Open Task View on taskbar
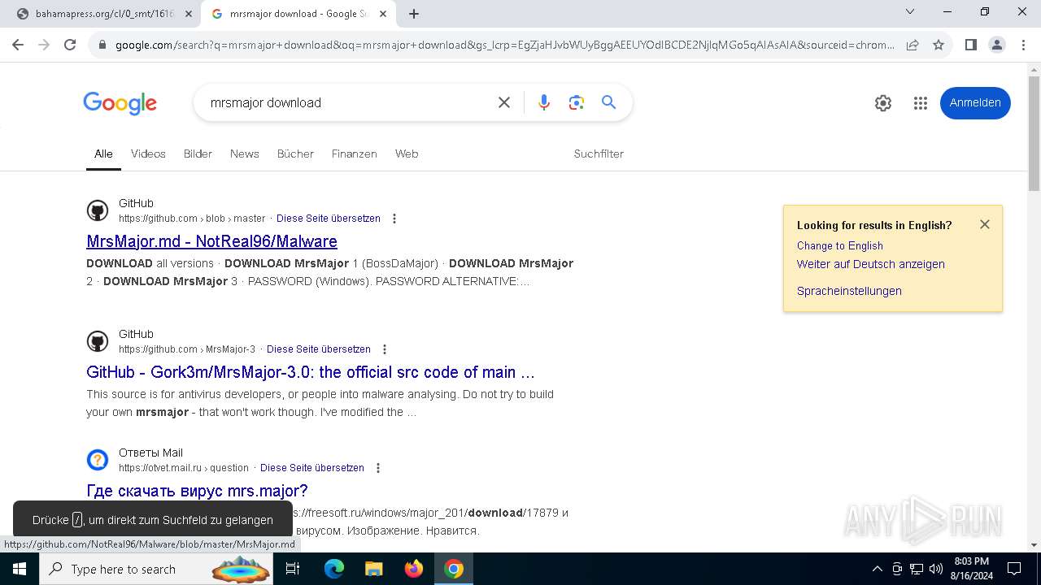This screenshot has height=585, width=1041. click(293, 569)
